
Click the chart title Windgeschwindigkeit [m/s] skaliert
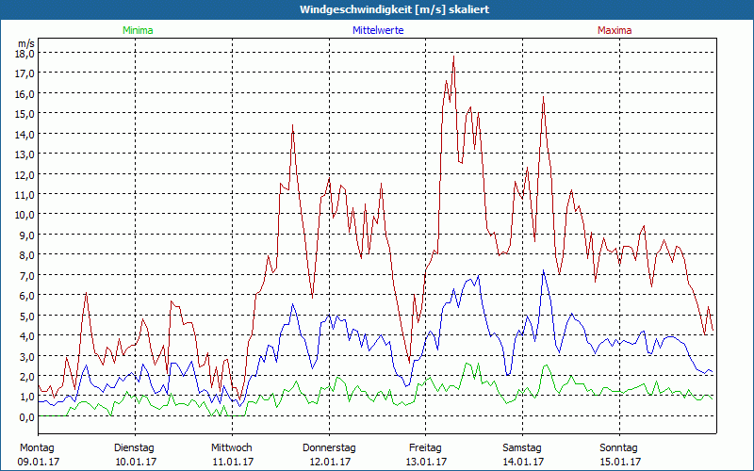394,9
